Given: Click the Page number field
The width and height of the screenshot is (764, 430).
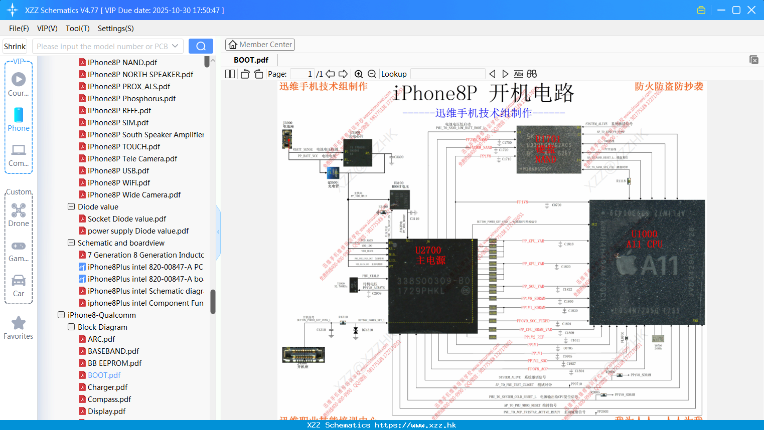Looking at the screenshot, I should point(302,74).
